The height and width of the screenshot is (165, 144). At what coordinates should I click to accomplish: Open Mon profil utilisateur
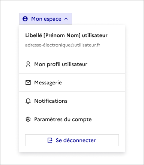[x=72, y=64]
